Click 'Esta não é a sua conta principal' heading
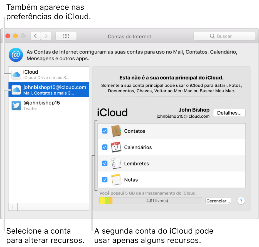259x247 pixels. 171,78
